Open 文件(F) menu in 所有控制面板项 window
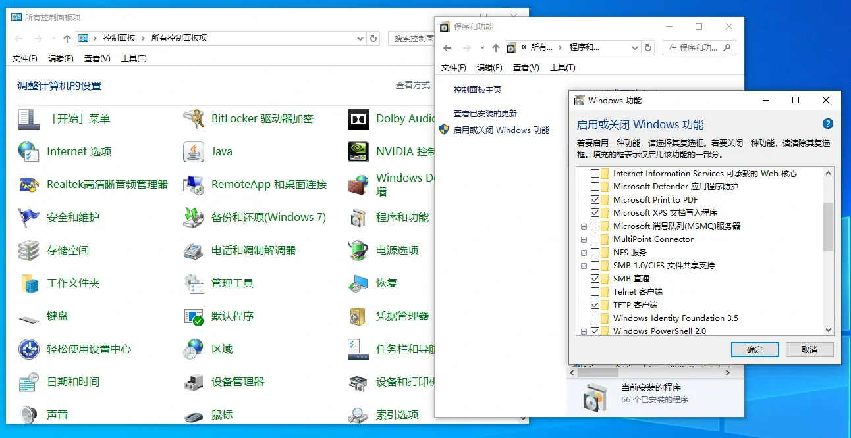Viewport: 851px width, 438px height. 25,59
